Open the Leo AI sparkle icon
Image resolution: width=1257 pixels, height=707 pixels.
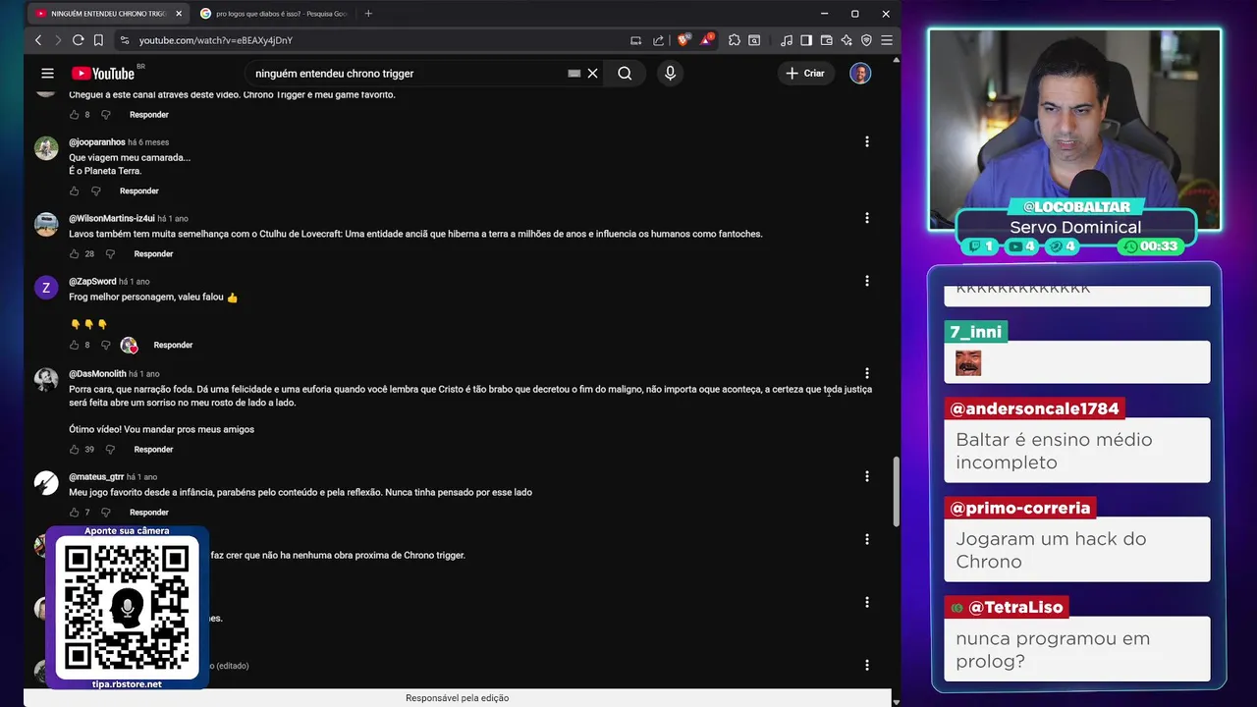click(847, 40)
